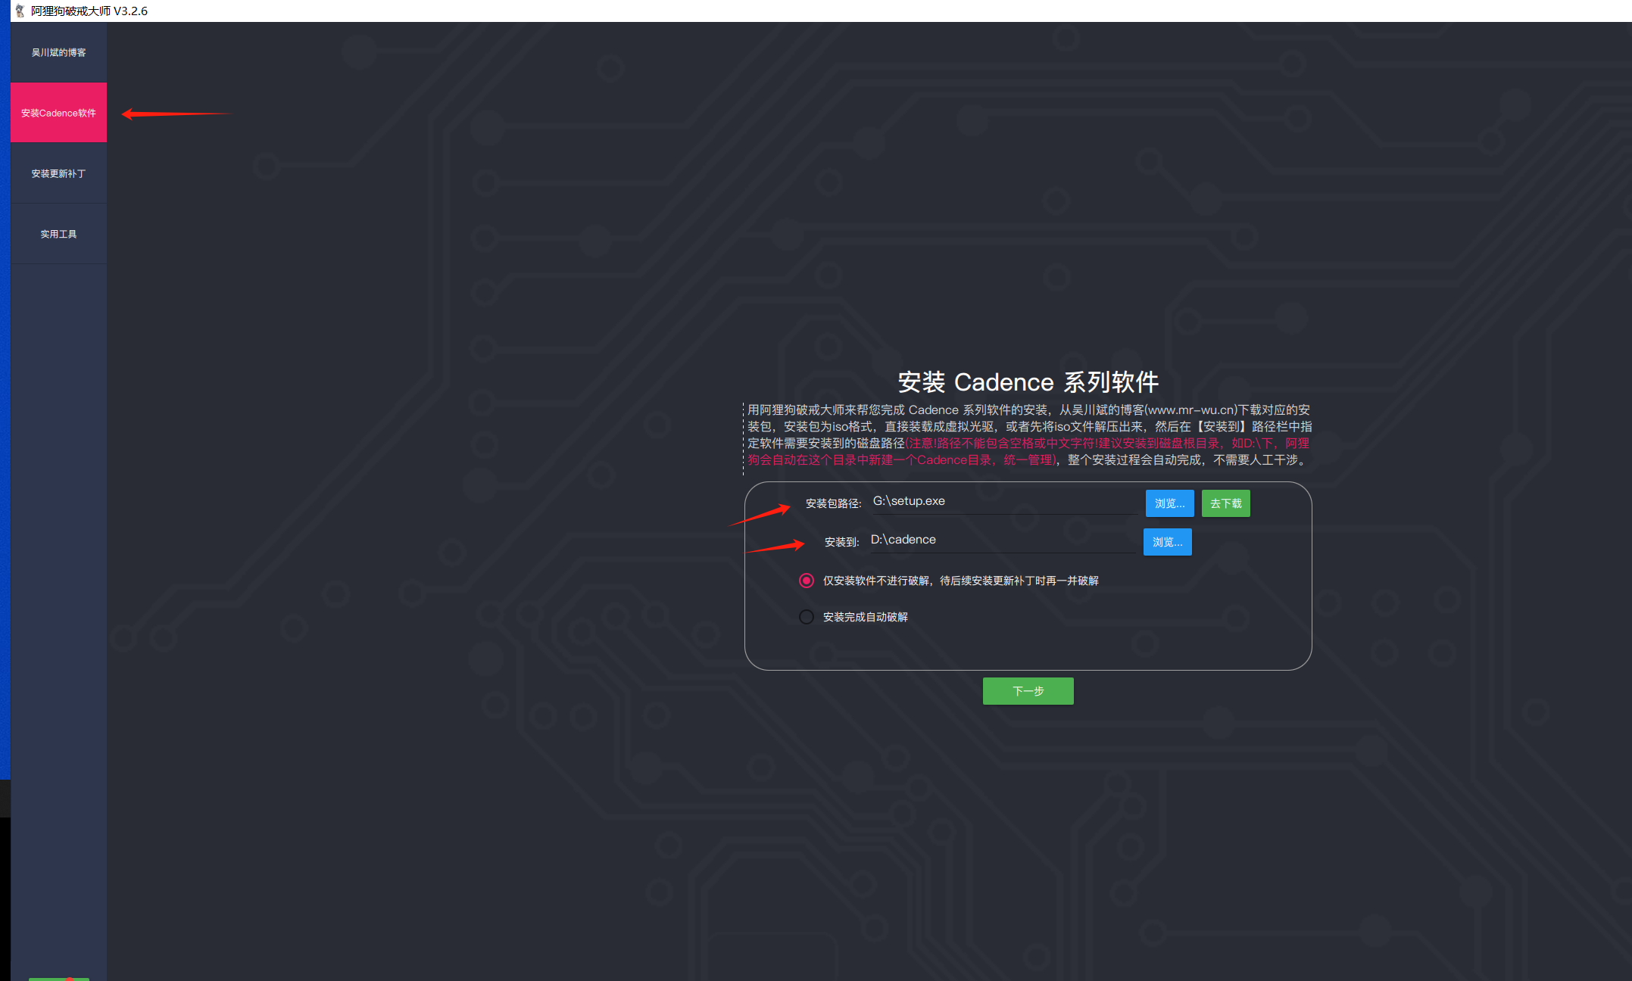1632x981 pixels.
Task: Open the 实用工具 sidebar tab
Action: [x=58, y=234]
